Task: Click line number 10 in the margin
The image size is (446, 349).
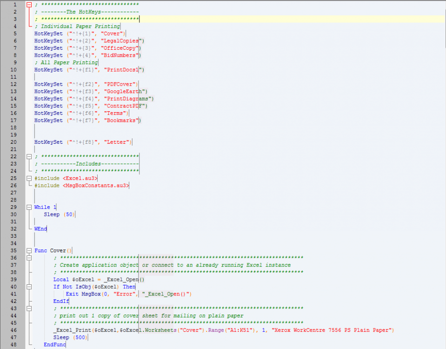Action: point(13,70)
